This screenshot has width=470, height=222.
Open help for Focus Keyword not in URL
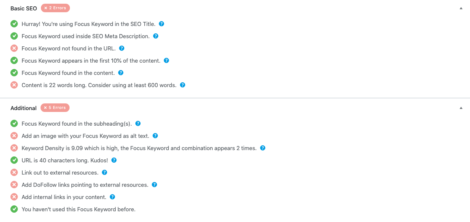coord(122,48)
